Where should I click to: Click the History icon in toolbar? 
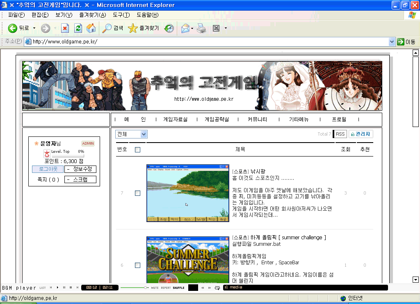[169, 28]
